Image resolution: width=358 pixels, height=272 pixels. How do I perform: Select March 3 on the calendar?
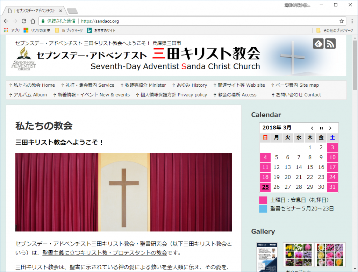tap(332, 148)
